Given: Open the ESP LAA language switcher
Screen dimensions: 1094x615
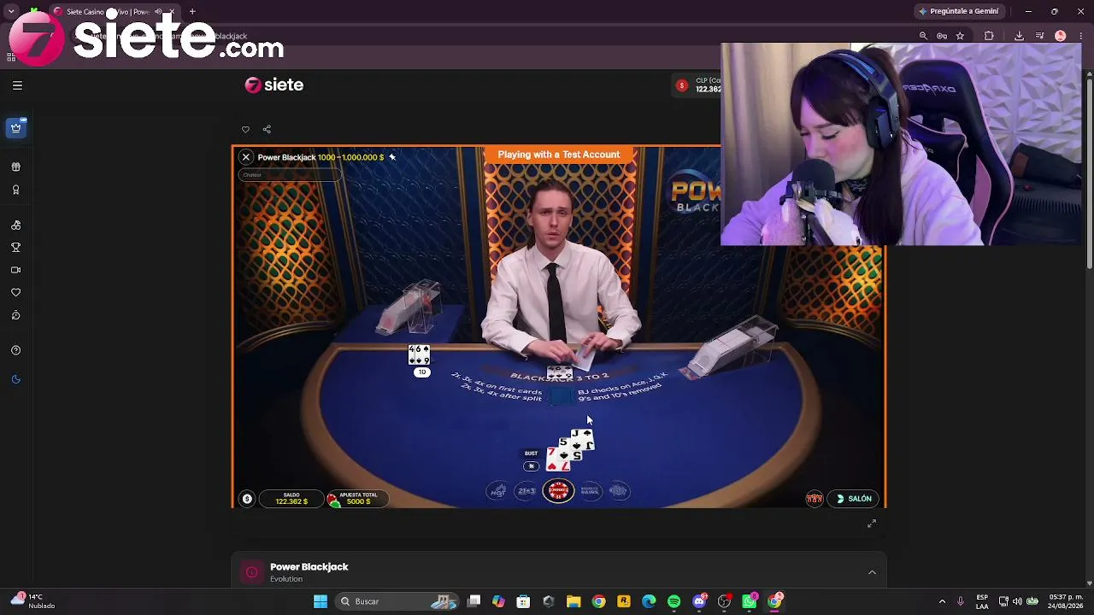Looking at the screenshot, I should tap(982, 601).
